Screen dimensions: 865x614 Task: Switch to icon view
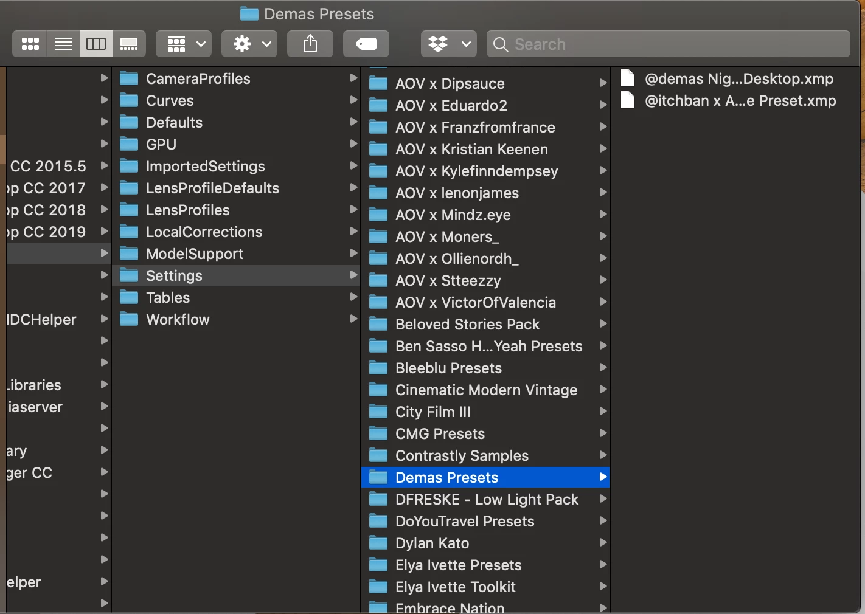(x=30, y=44)
